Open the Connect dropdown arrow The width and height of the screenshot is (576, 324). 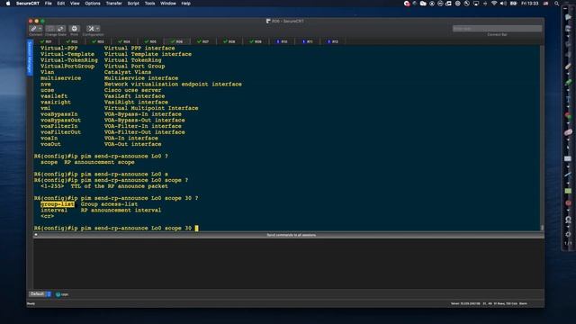tap(40, 29)
